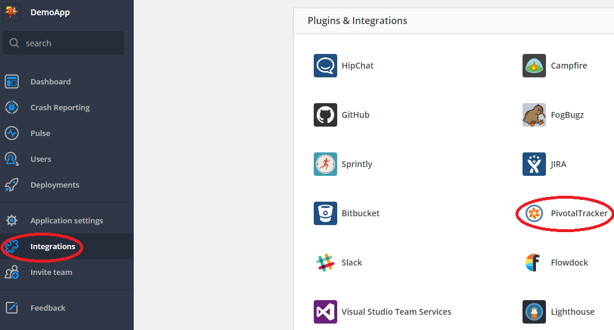Click the Sprintly runner icon
The height and width of the screenshot is (330, 614).
point(325,164)
